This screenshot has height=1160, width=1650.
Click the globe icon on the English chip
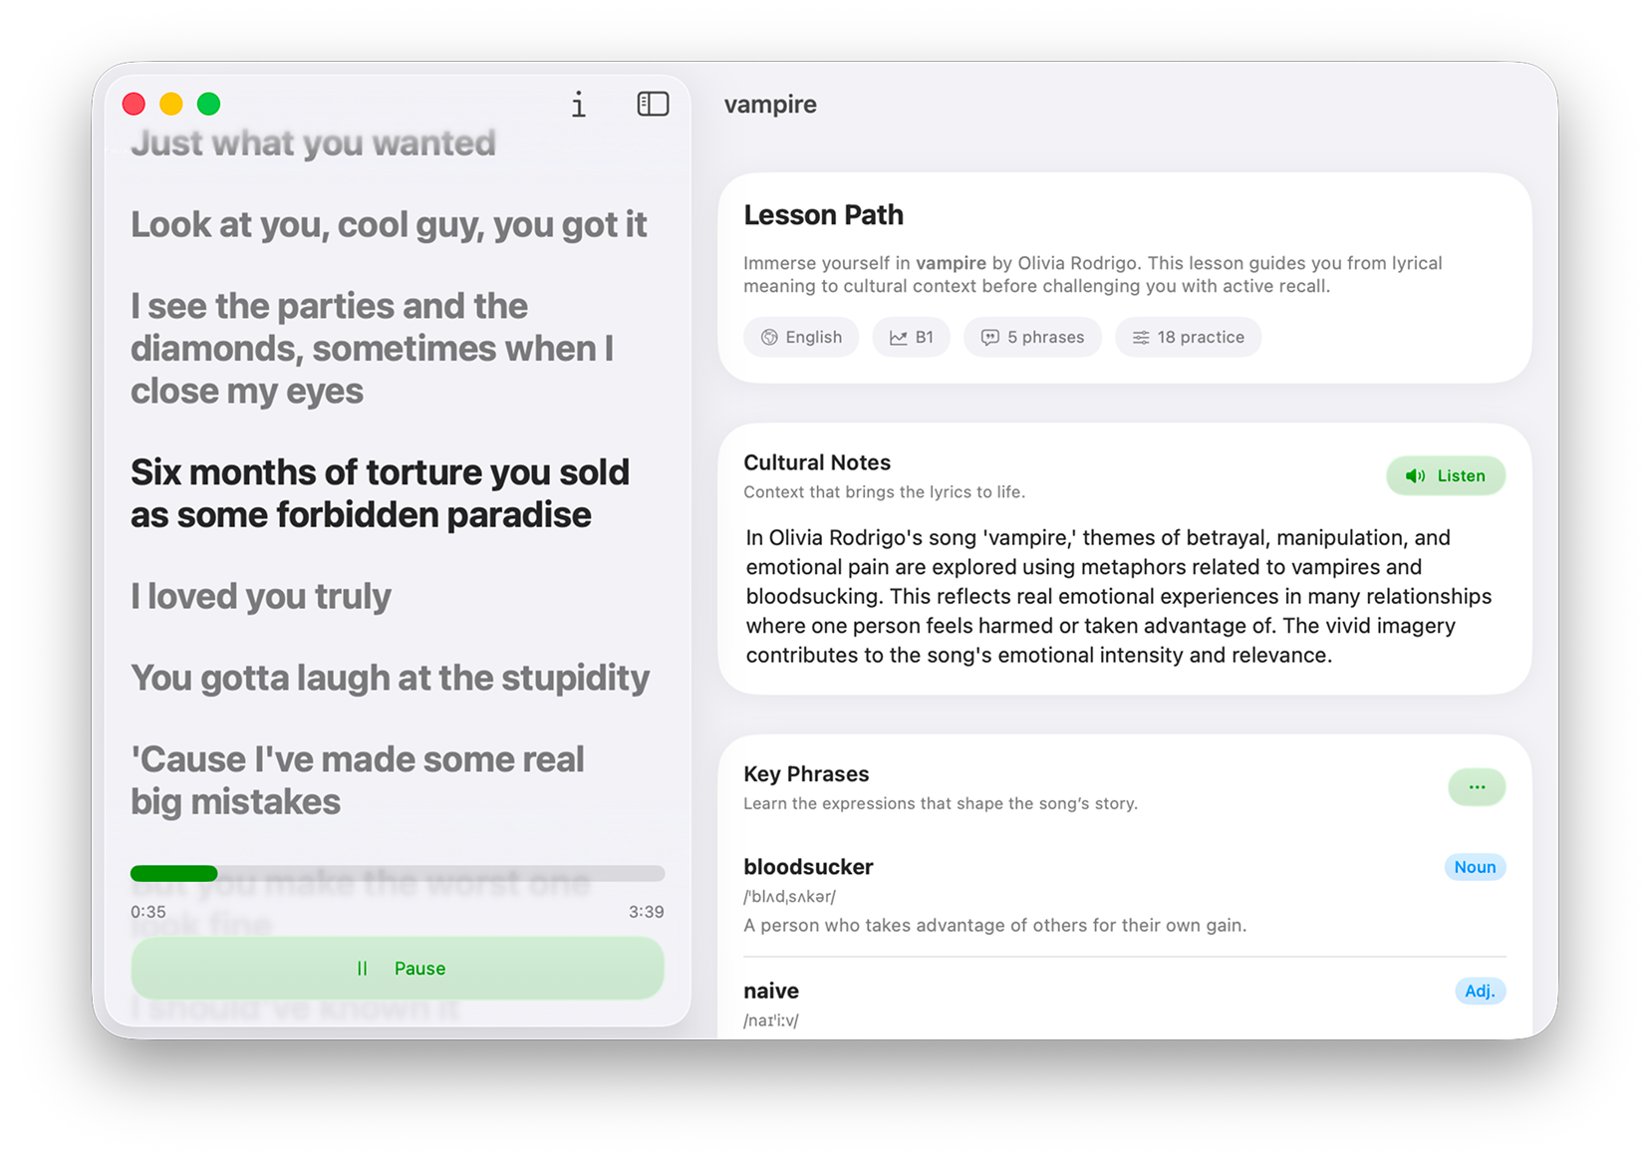[769, 337]
